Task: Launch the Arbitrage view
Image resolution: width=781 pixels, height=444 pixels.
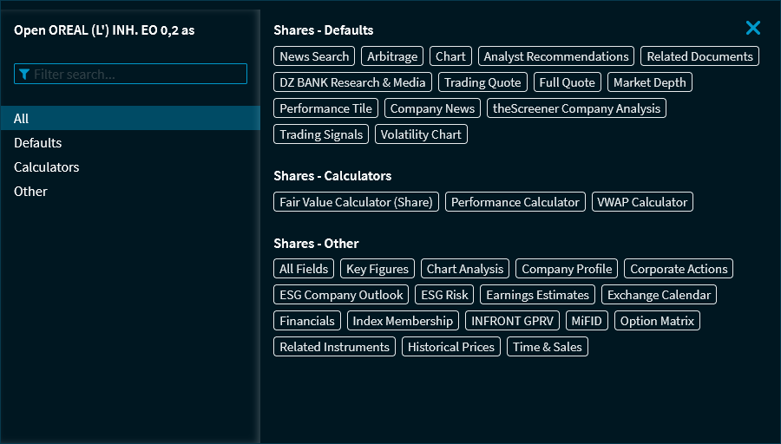Action: (x=392, y=56)
